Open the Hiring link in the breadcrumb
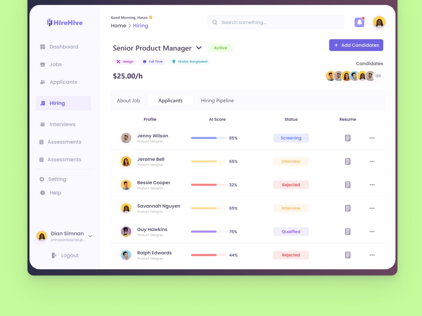The width and height of the screenshot is (422, 316). coord(141,26)
